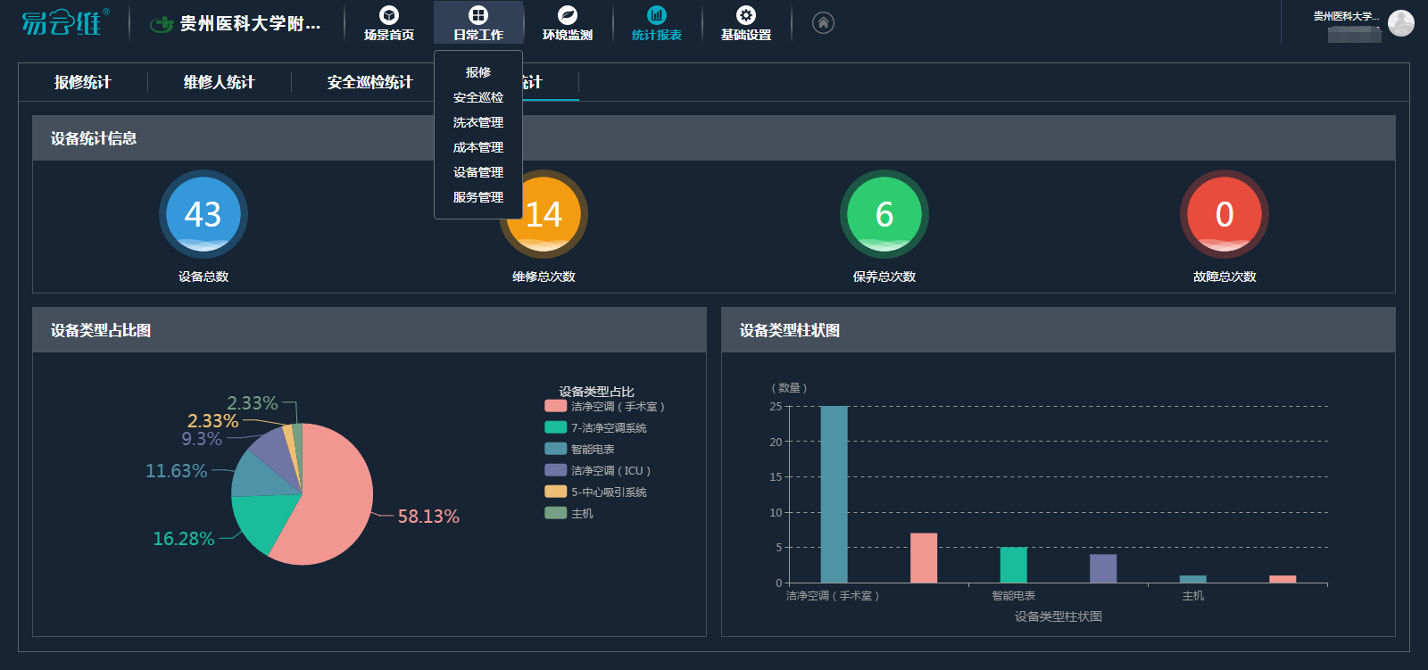
Task: Open the 维修人统计 tab
Action: pos(219,82)
